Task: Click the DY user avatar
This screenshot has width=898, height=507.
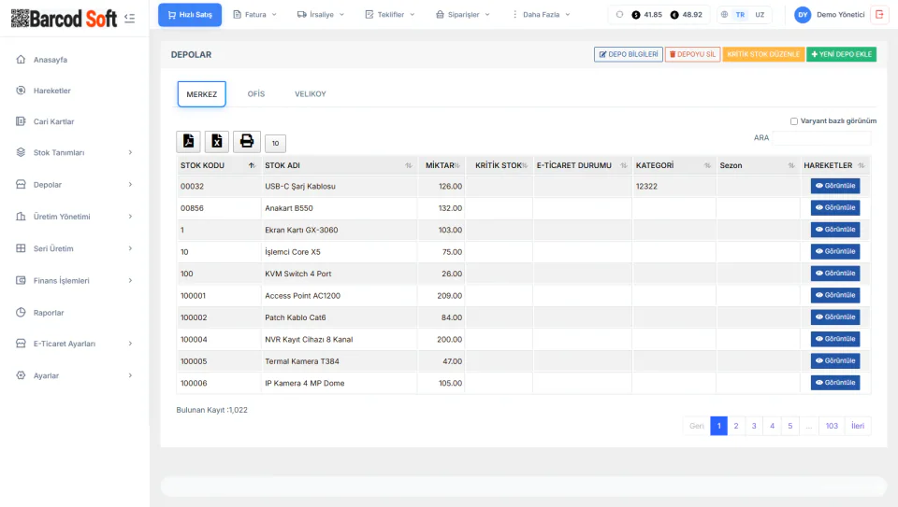Action: point(803,15)
